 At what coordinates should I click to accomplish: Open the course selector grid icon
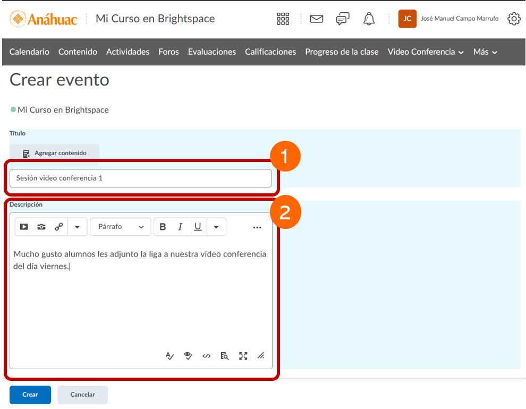[x=283, y=19]
